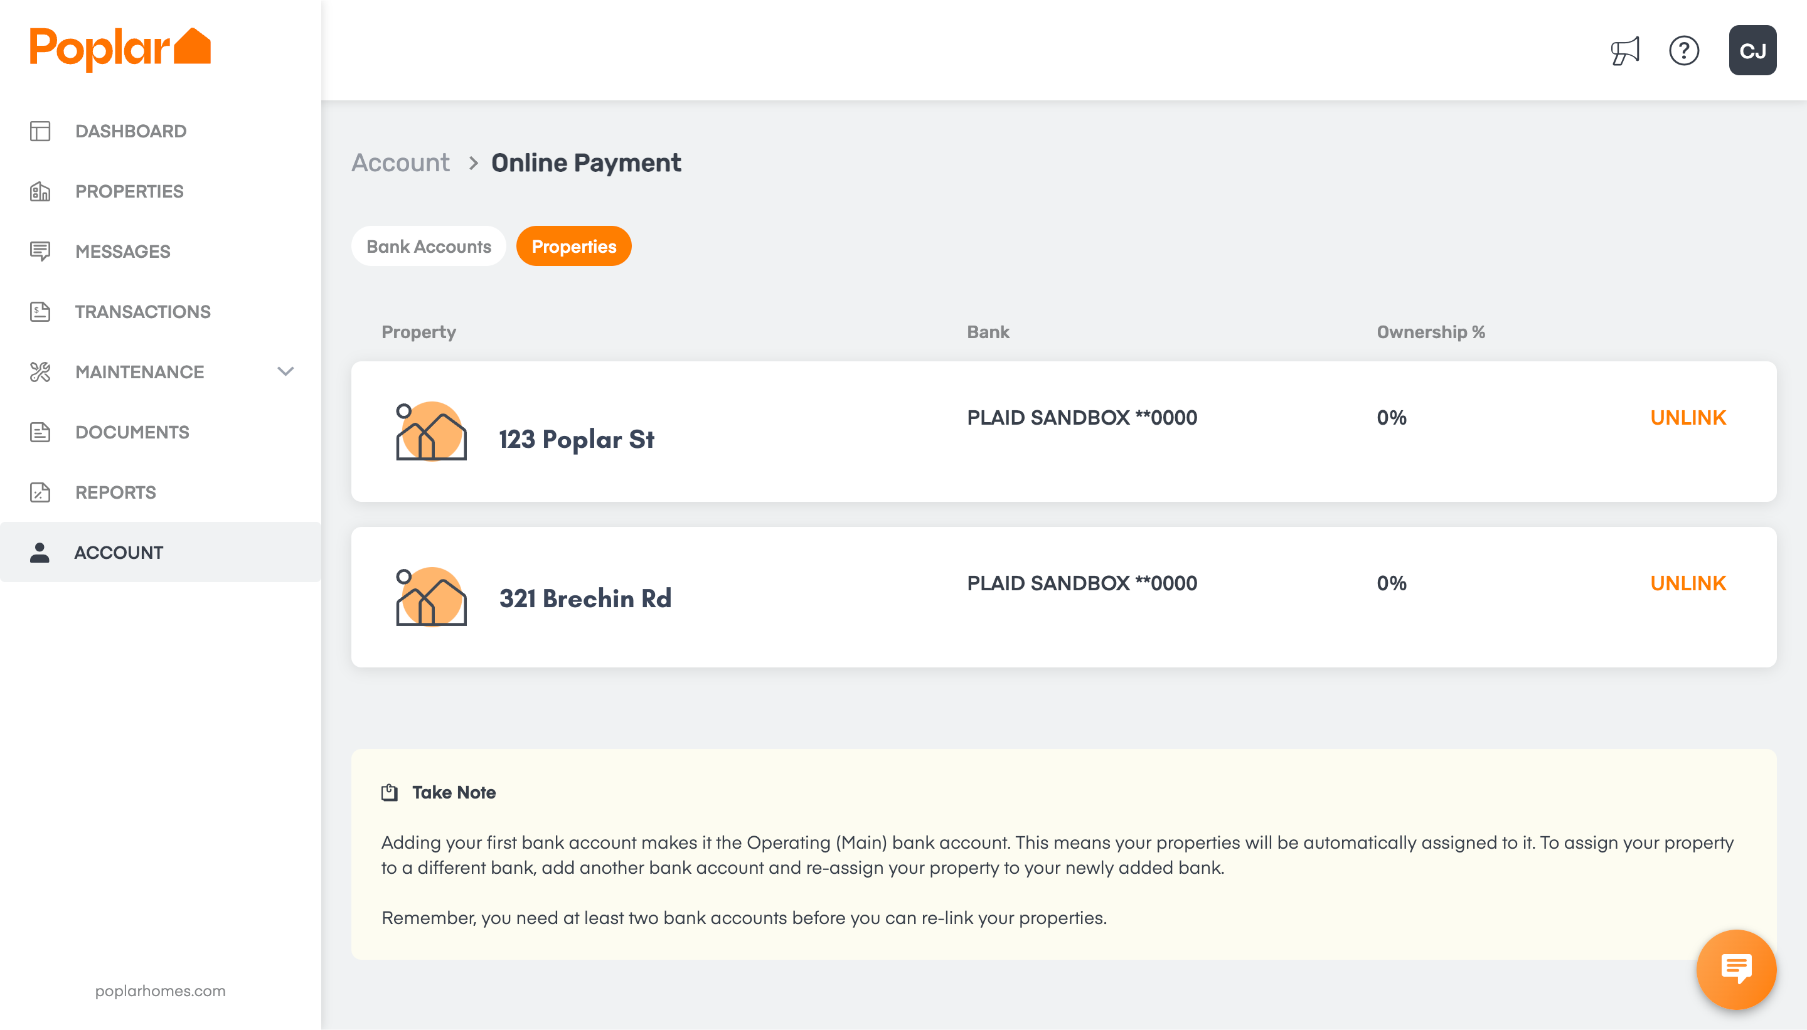Image resolution: width=1807 pixels, height=1030 pixels.
Task: Click the 123 Poplar St property name
Action: point(577,439)
